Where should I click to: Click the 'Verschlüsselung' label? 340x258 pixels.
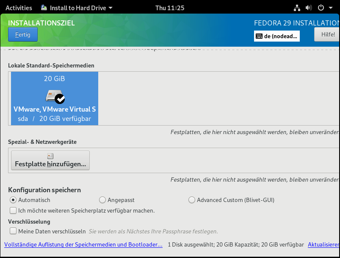coord(29,222)
